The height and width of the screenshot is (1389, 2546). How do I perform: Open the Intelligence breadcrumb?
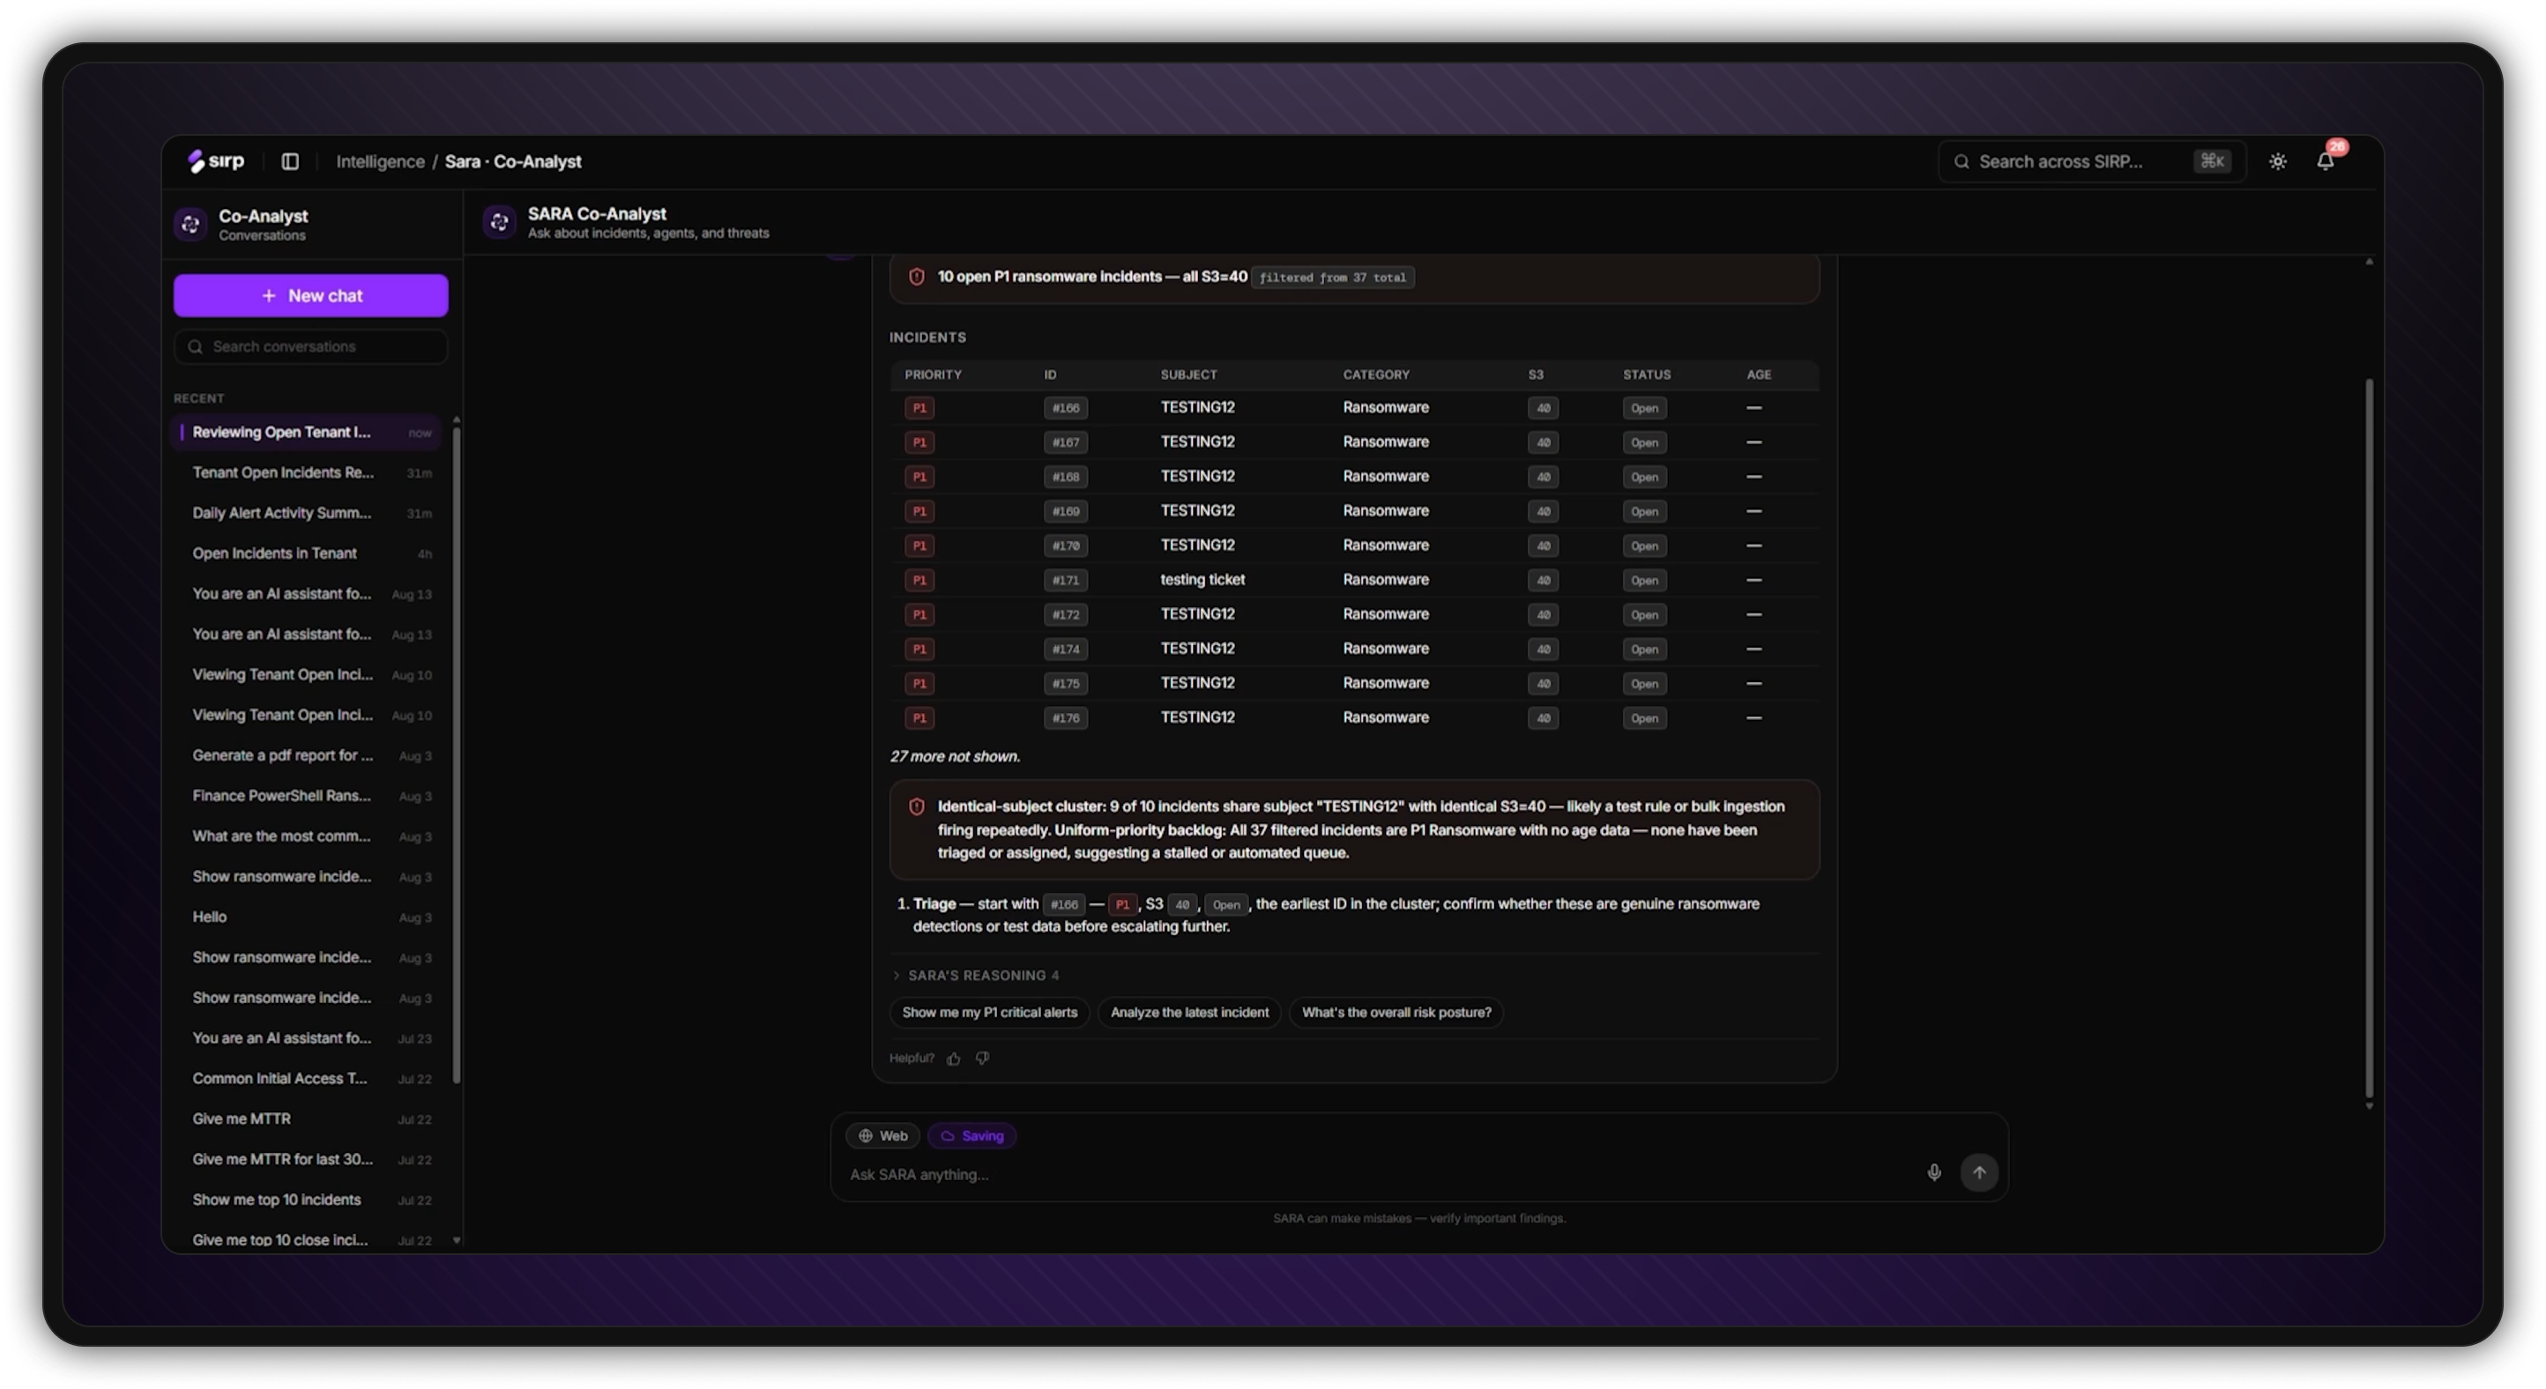pyautogui.click(x=380, y=161)
